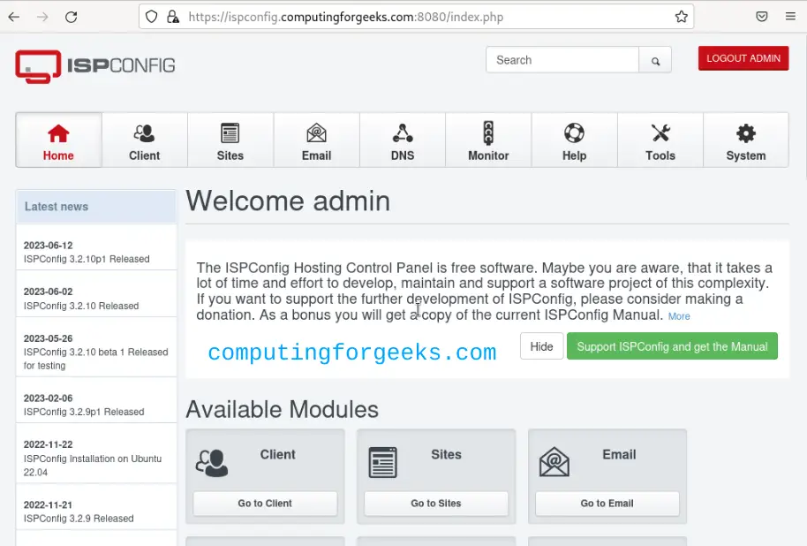Click the Home house icon in navigation

point(58,133)
